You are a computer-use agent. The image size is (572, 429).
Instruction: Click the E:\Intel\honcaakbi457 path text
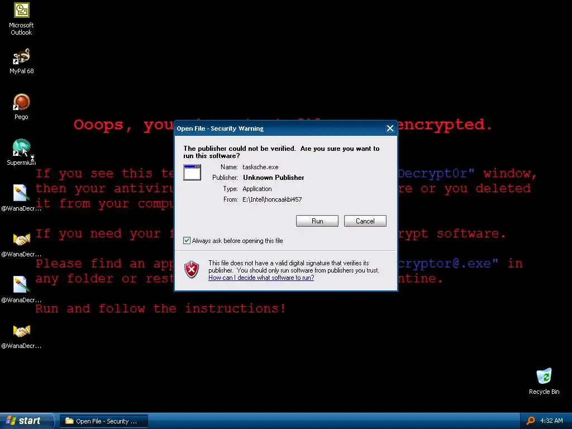point(272,199)
